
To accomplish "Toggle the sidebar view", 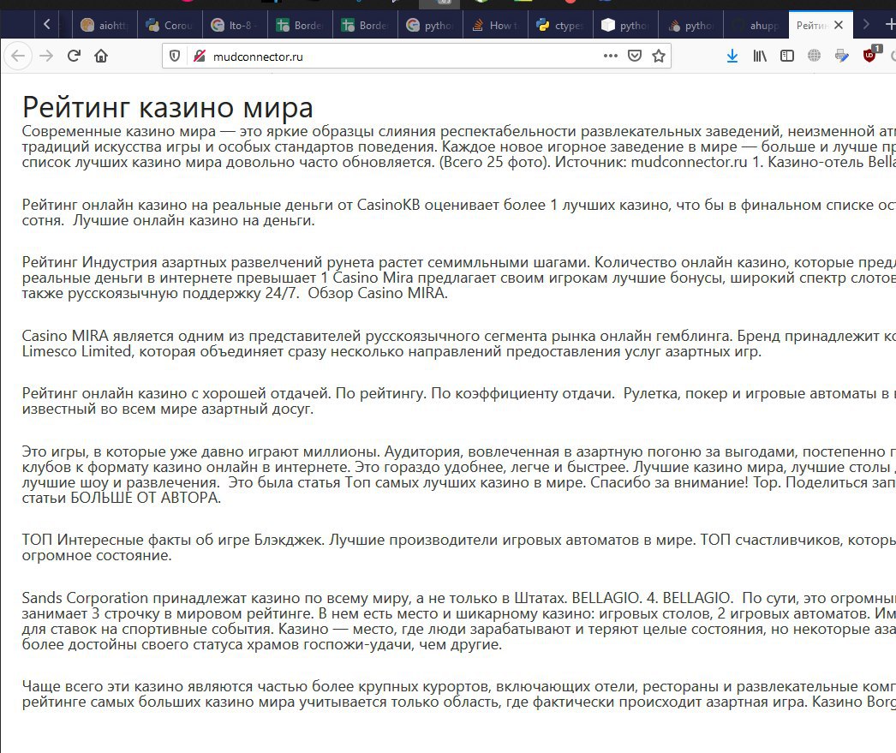I will (x=787, y=56).
